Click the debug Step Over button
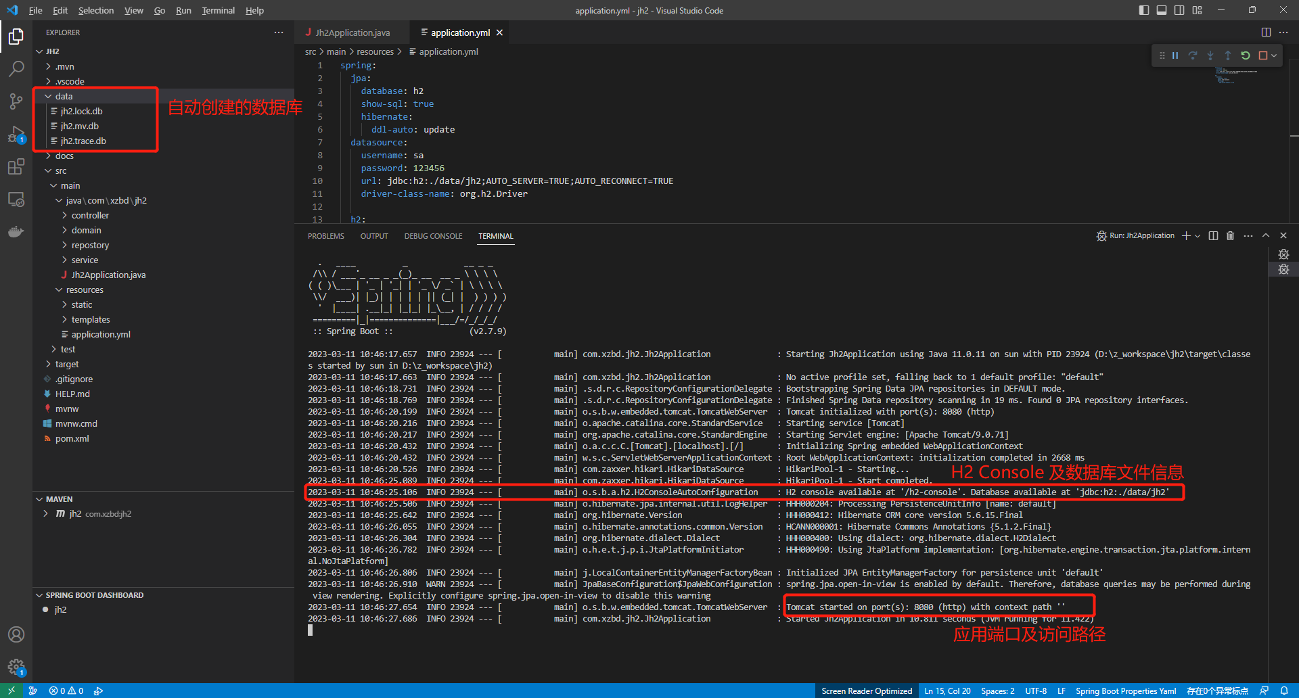 (x=1193, y=55)
